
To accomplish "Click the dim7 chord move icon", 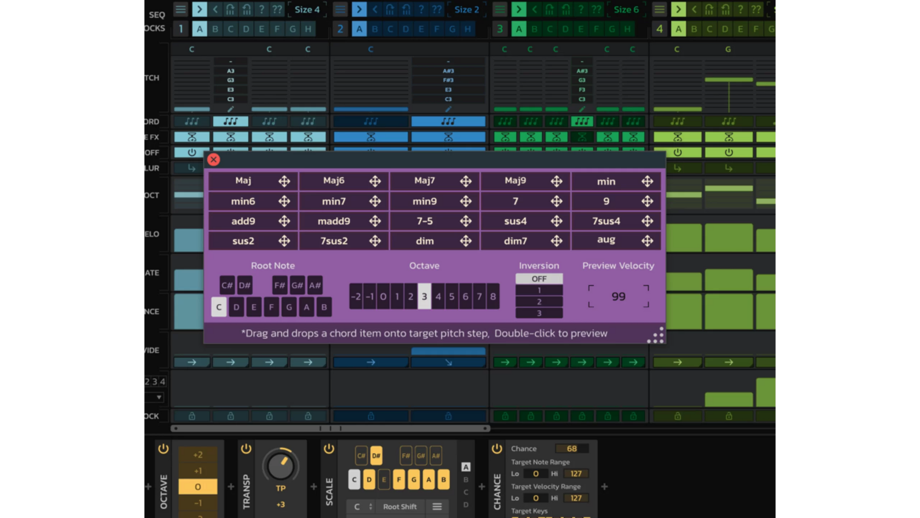I will [x=556, y=241].
